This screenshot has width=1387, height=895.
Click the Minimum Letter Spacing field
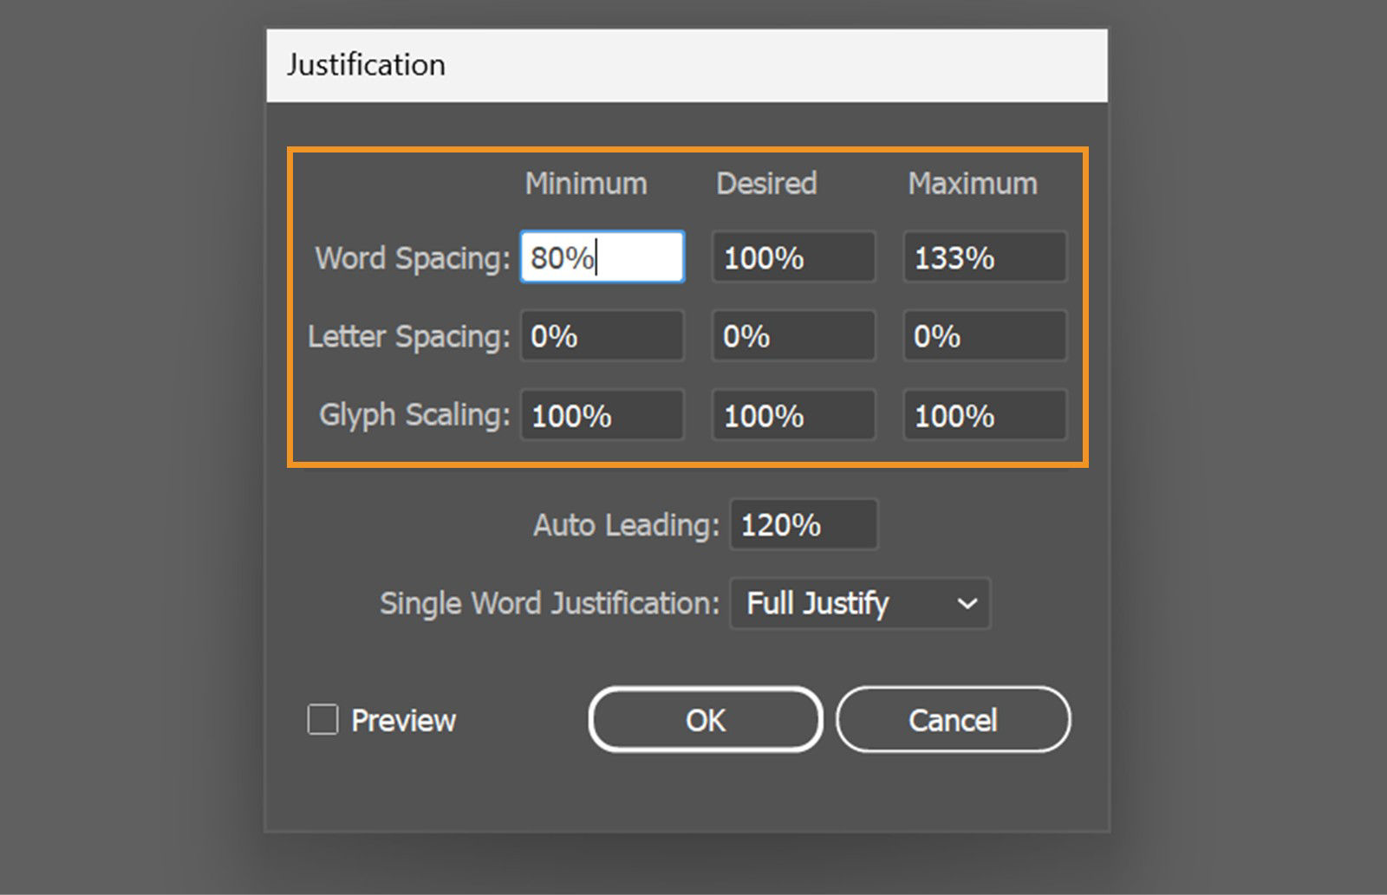[601, 335]
